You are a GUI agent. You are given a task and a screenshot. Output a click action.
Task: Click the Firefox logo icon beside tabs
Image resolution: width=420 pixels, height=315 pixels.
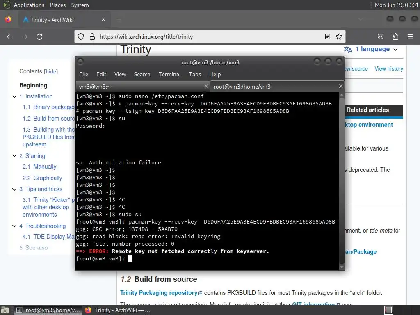click(8, 19)
